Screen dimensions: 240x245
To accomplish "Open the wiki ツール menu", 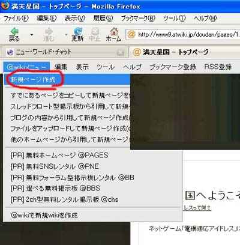I will click(106, 67).
